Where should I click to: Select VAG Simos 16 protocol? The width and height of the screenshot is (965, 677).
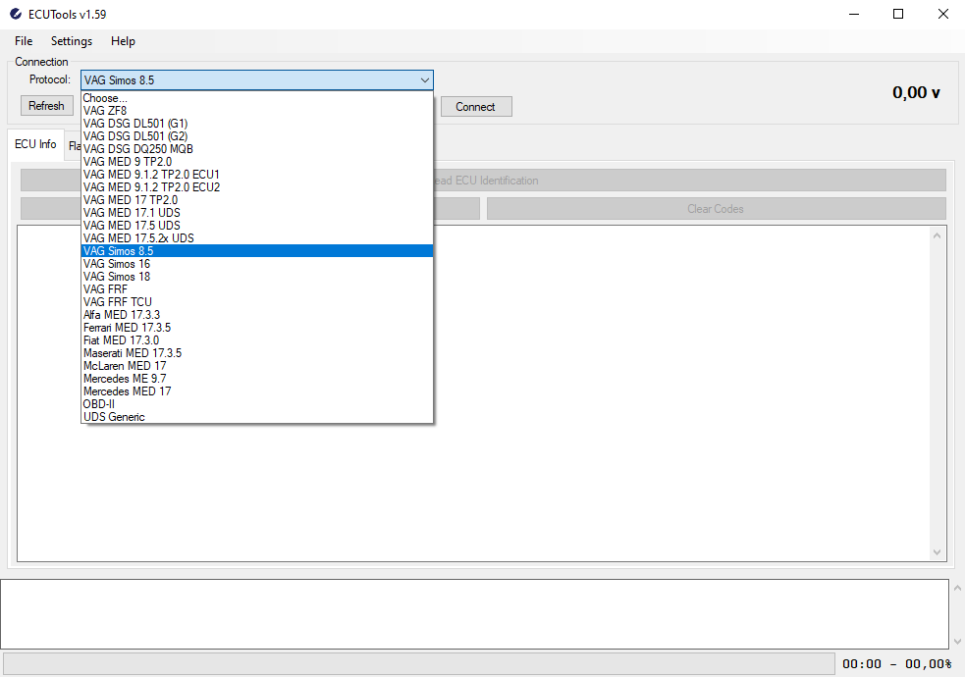(257, 264)
